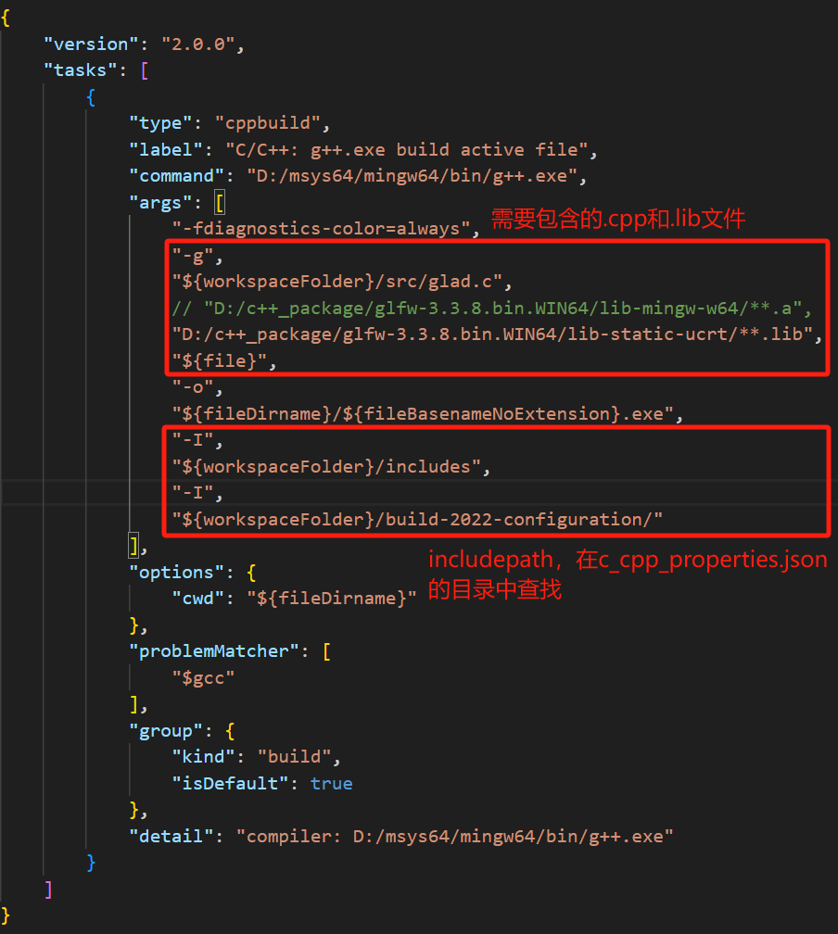
Task: Click the opening bracket after "args"
Action: pyautogui.click(x=220, y=203)
